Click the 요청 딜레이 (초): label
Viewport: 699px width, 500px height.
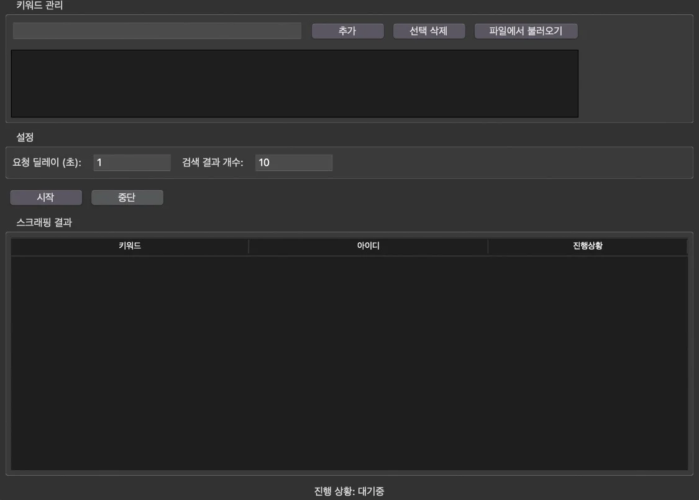[x=47, y=163]
